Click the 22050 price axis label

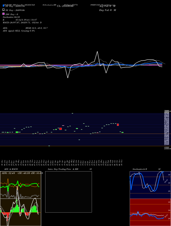click(167, 147)
